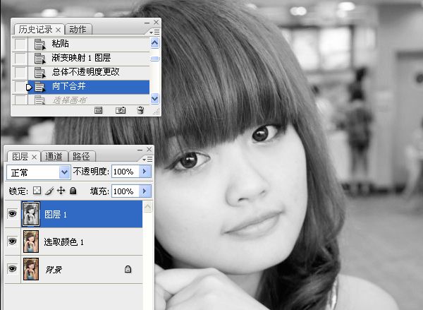The width and height of the screenshot is (423, 310).
Task: Click the History panel trash icon
Action: pos(140,110)
